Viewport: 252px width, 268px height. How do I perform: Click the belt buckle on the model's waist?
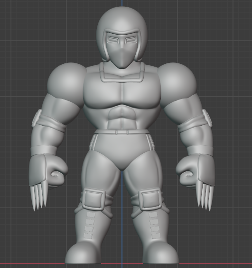pos(122,132)
